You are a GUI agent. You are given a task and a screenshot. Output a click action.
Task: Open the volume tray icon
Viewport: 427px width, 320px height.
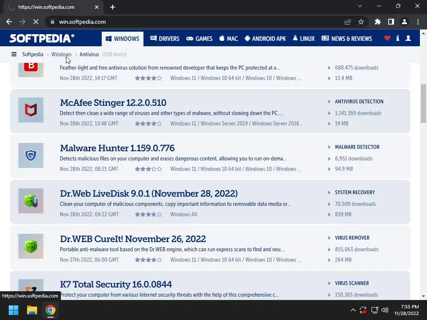[x=385, y=310]
